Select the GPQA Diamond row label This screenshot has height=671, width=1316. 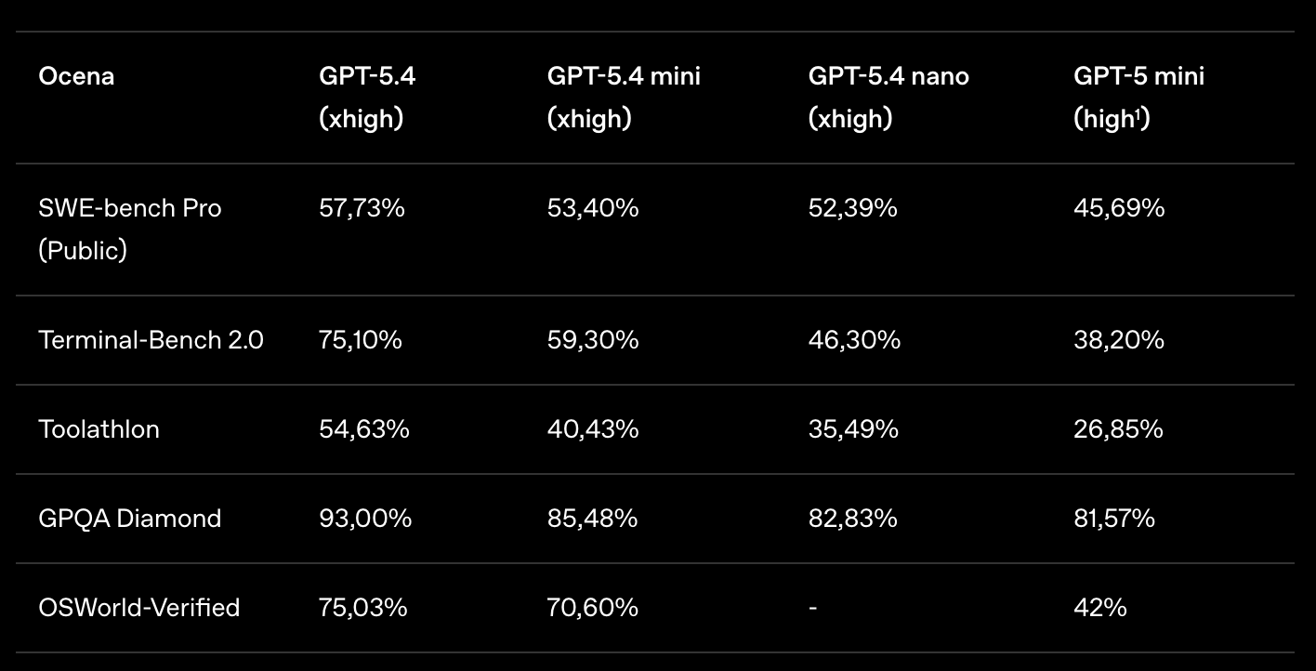point(130,519)
